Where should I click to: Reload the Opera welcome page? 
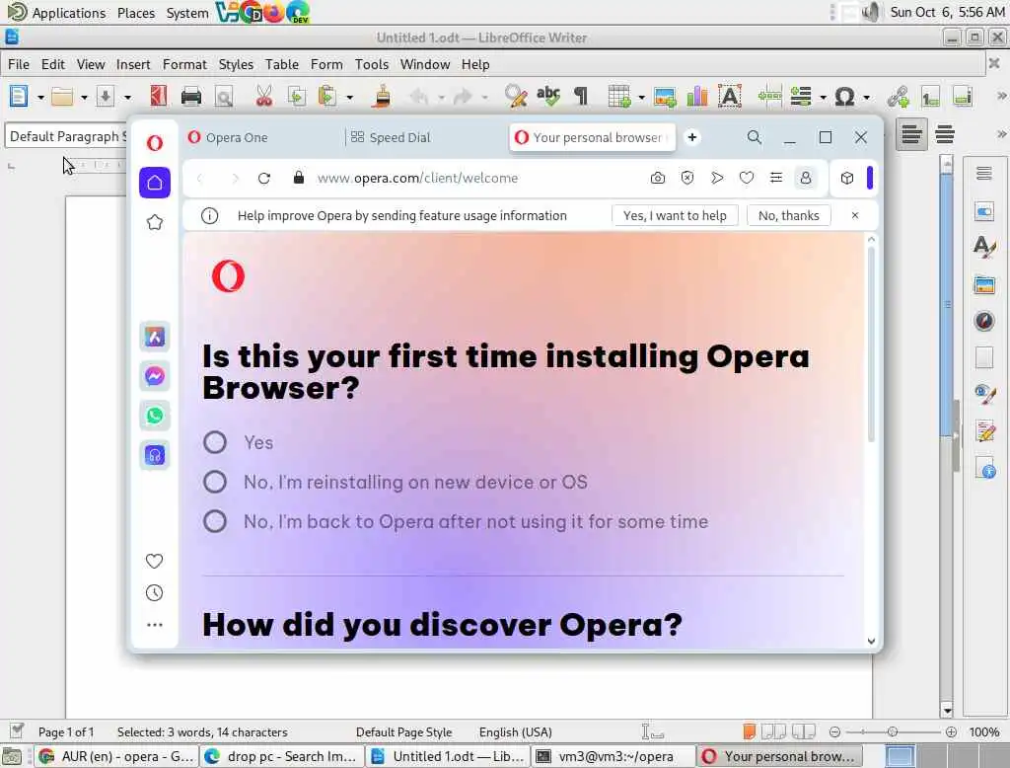pos(264,178)
